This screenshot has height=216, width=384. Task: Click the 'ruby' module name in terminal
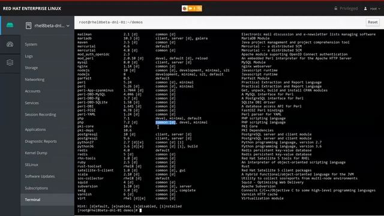(x=82, y=163)
